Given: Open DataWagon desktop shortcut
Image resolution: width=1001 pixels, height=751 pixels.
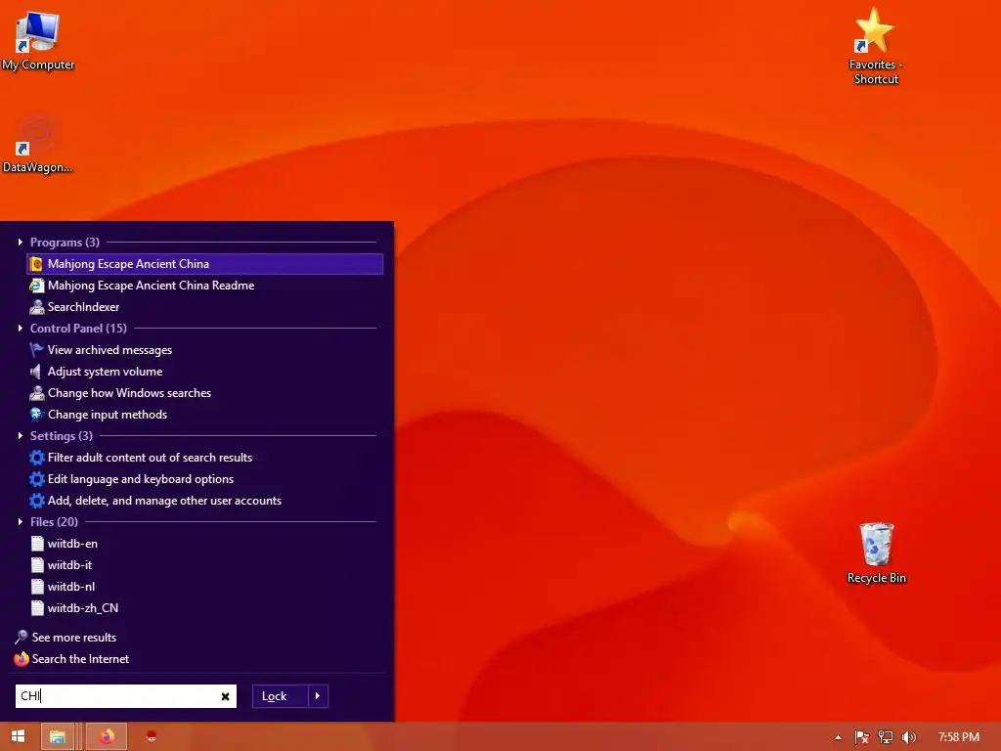Looking at the screenshot, I should (x=38, y=143).
